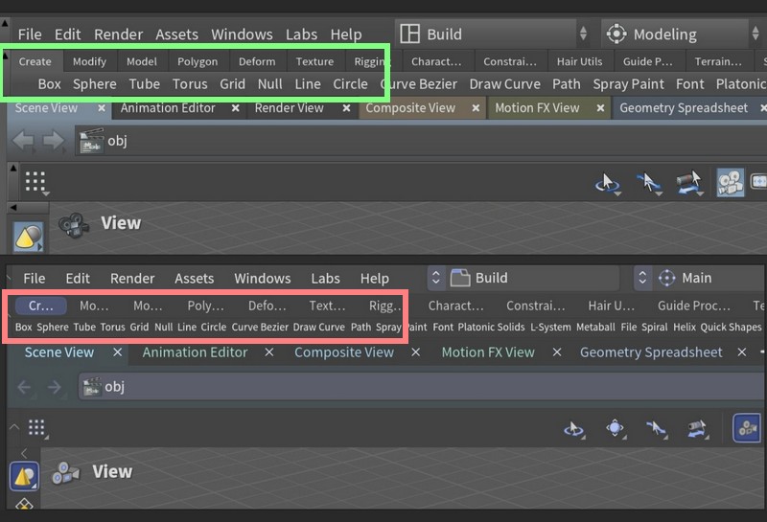Open the Main radial menu dropdown
767x522 pixels.
point(642,278)
